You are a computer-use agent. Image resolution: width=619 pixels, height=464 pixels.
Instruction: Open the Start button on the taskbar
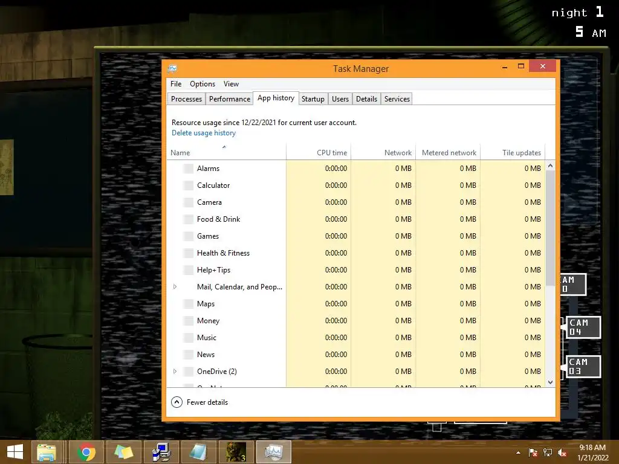pyautogui.click(x=15, y=452)
